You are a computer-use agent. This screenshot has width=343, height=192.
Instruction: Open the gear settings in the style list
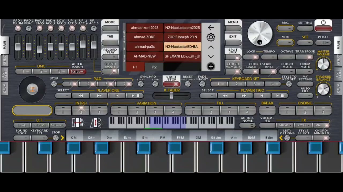coord(211,37)
